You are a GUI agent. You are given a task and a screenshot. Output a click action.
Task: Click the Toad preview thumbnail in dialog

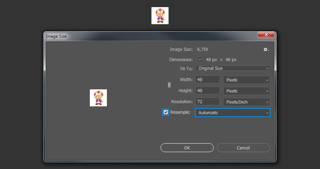pos(98,98)
